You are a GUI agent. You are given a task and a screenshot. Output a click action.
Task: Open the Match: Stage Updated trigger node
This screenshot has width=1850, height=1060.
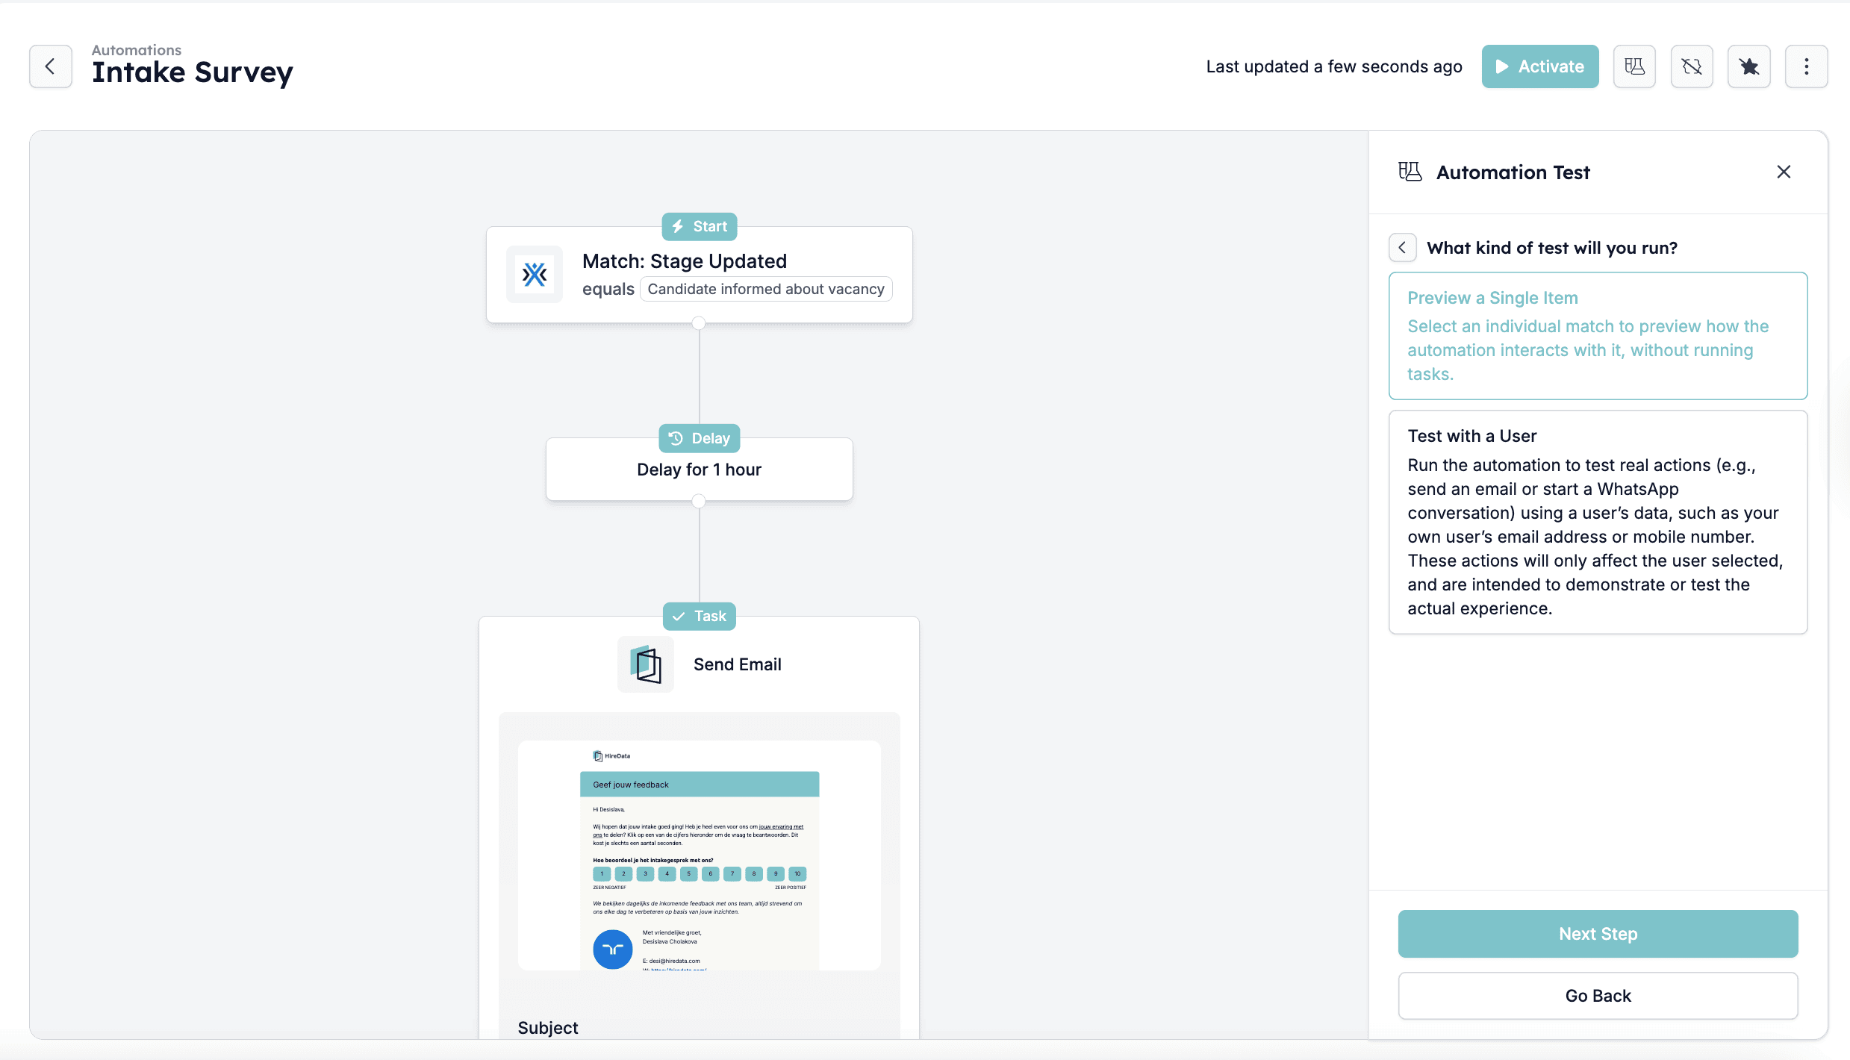click(700, 275)
